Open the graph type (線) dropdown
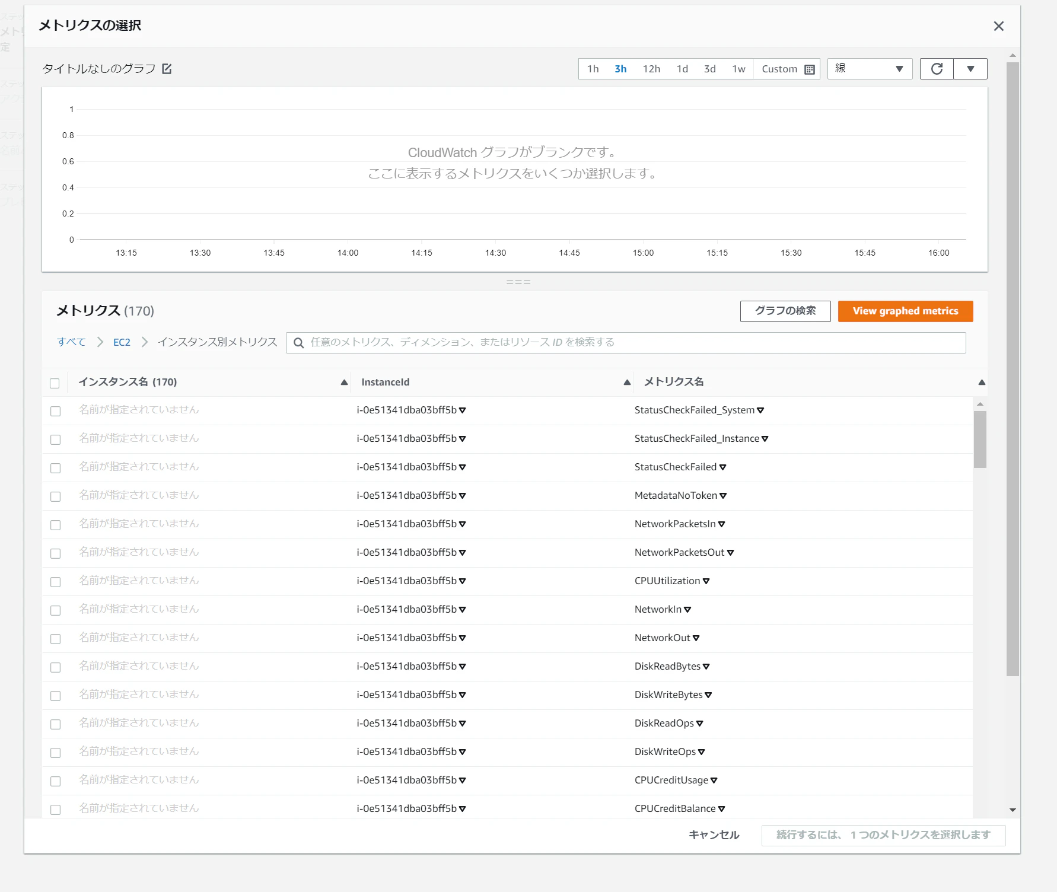Image resolution: width=1057 pixels, height=892 pixels. pos(870,69)
